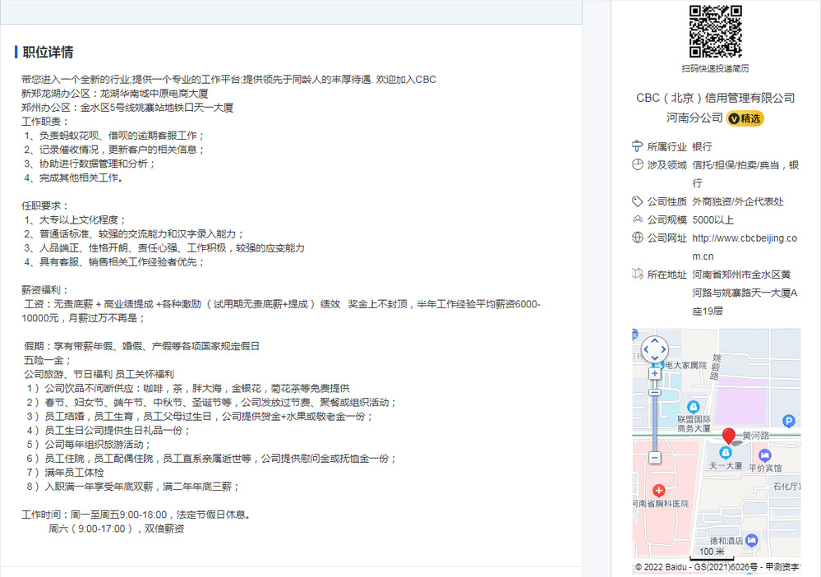Open the CBC (北京) 信用管理有限公司 company link
This screenshot has width=821, height=577.
pos(715,98)
